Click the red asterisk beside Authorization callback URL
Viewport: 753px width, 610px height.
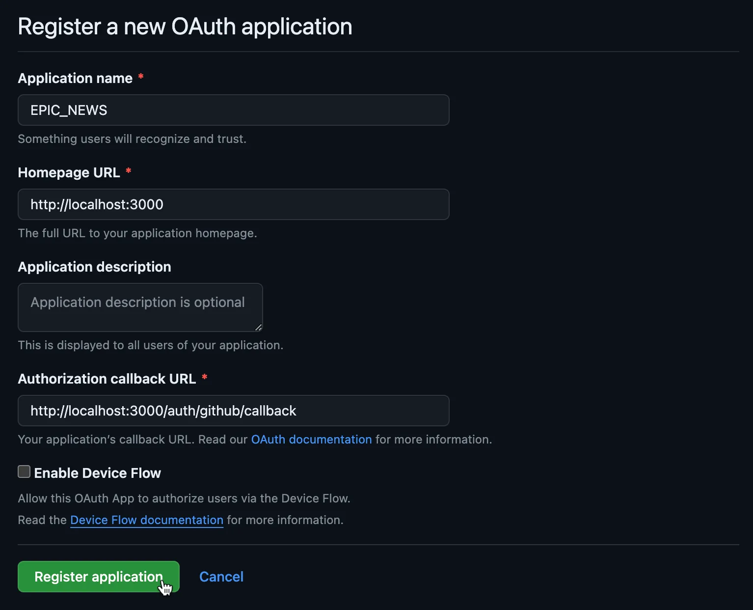coord(205,377)
